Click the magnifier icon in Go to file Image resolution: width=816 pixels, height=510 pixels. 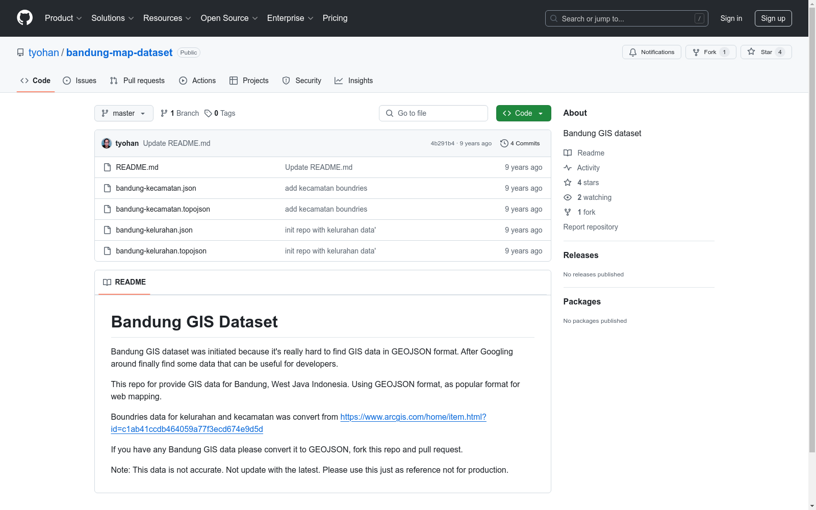point(390,113)
